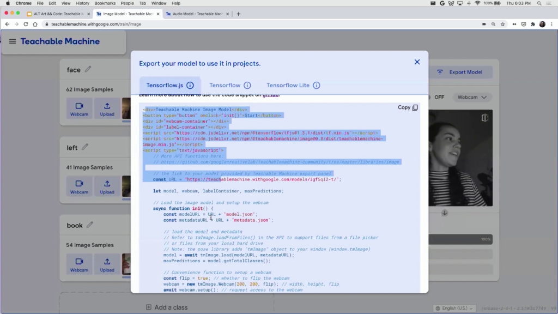558x314 pixels.
Task: Open the Chrome home page button
Action: 35,24
